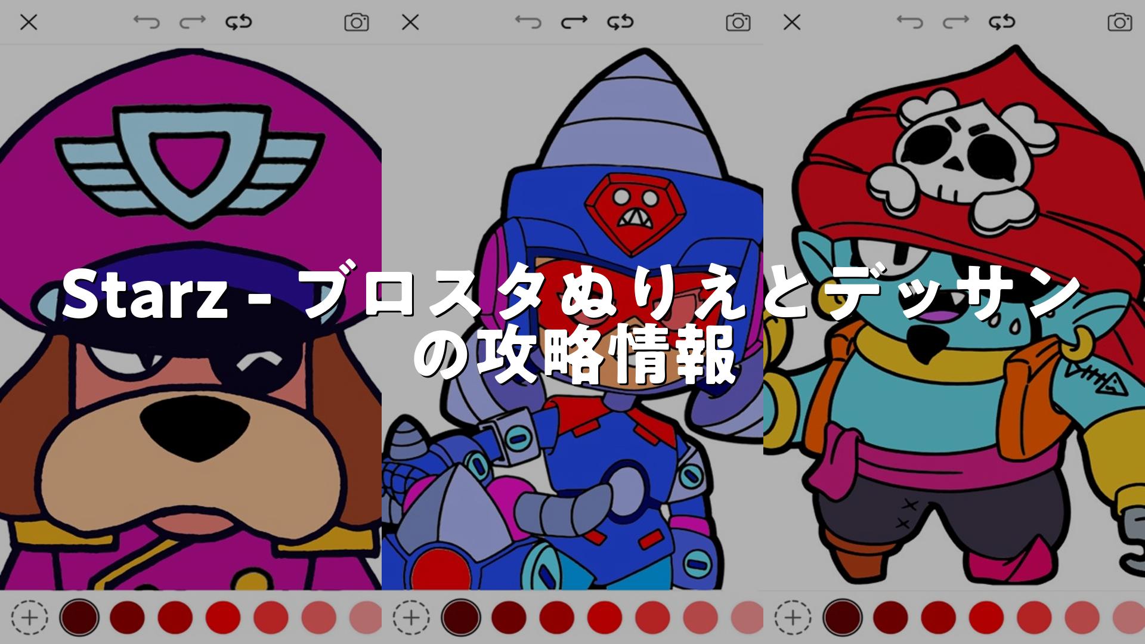The image size is (1145, 644).
Task: Undo in the right pirate panel
Action: (910, 23)
